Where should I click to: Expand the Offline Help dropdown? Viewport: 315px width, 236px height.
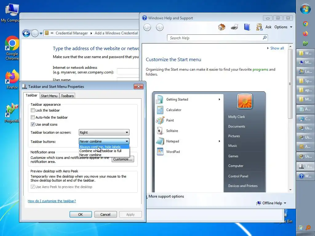285,203
